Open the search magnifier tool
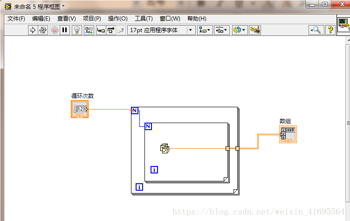This screenshot has width=350, height=221. tap(316, 30)
